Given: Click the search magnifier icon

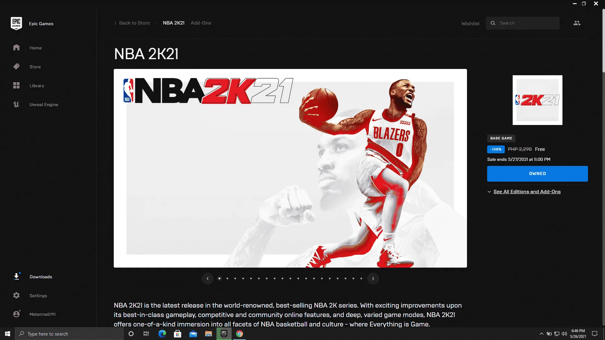Looking at the screenshot, I should click(493, 23).
